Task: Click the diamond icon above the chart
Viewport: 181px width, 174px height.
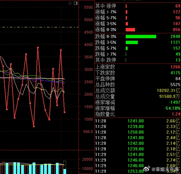Action: pos(70,3)
